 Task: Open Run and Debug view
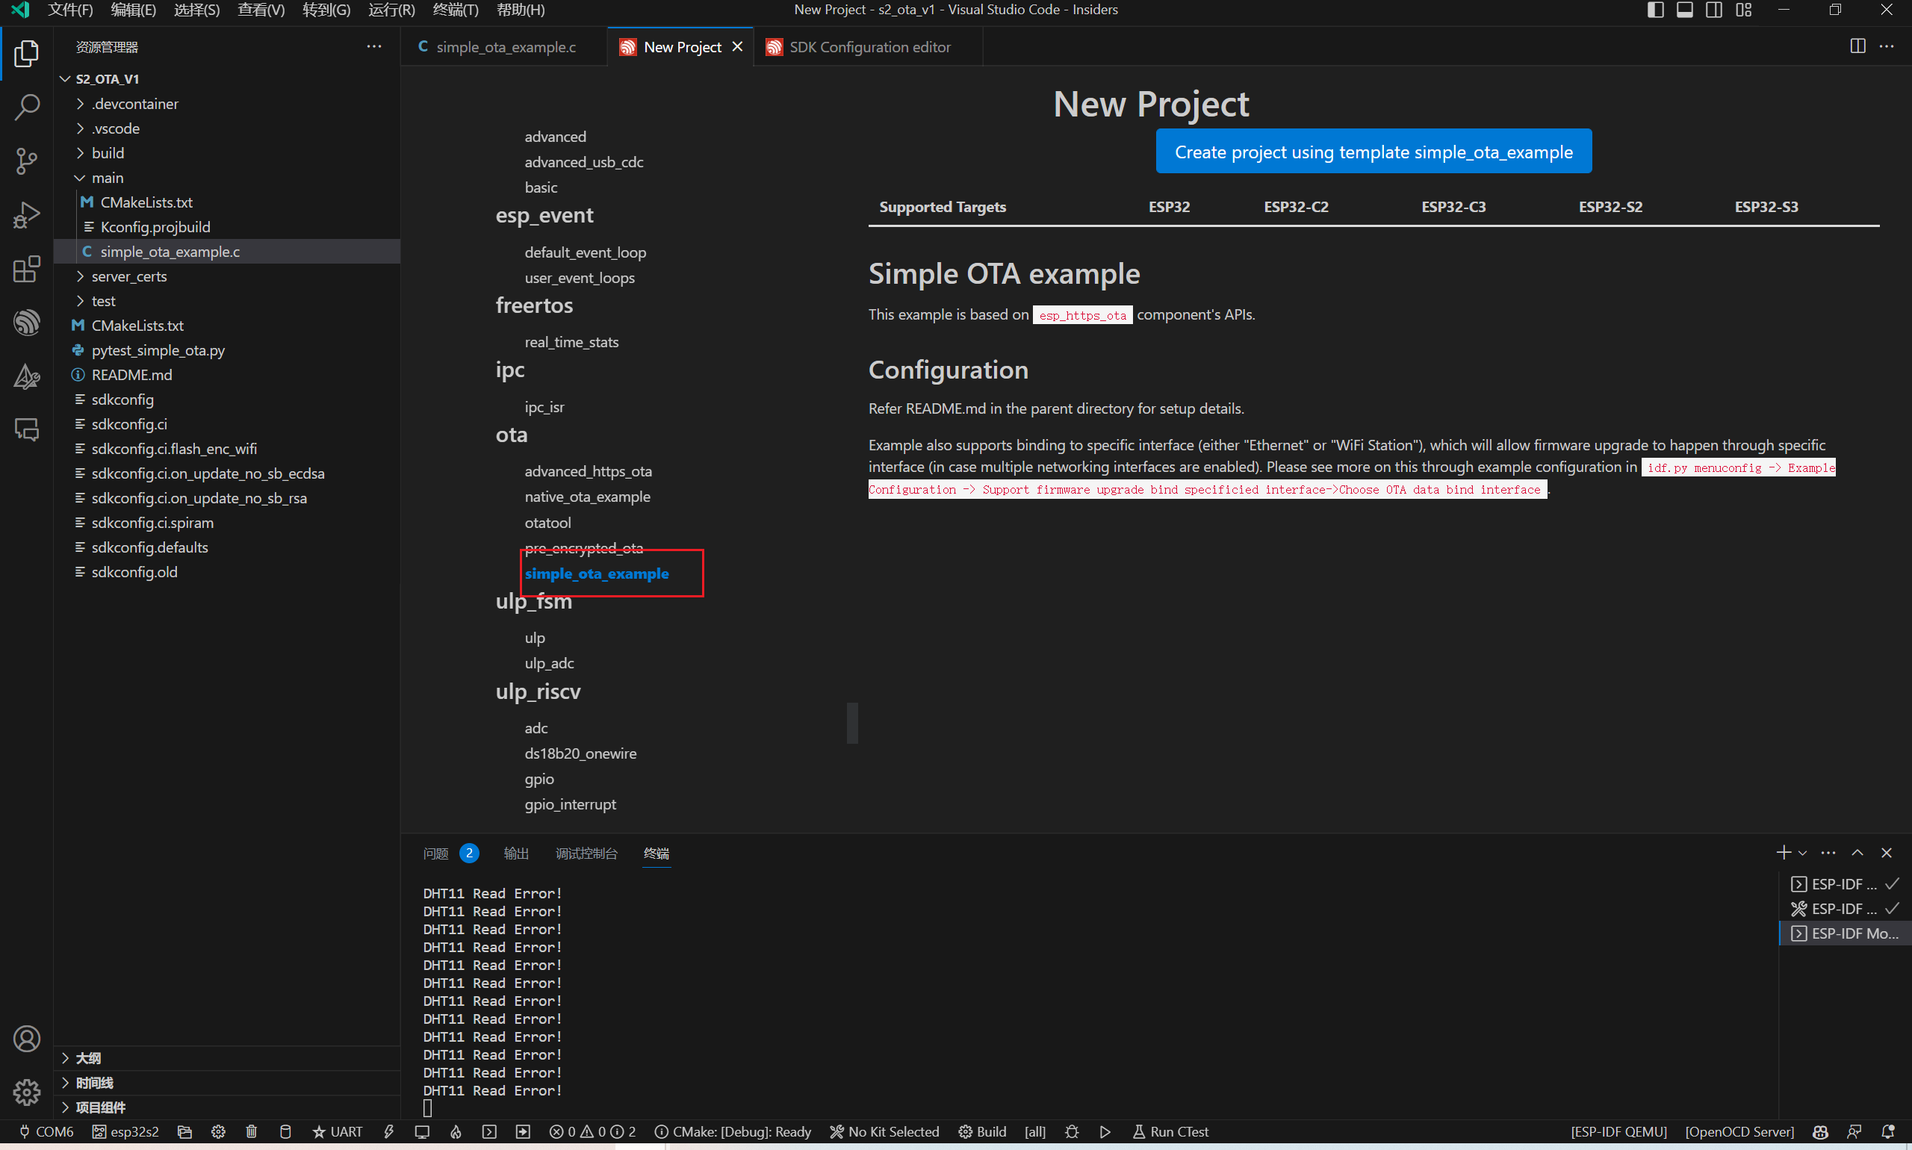[x=26, y=215]
